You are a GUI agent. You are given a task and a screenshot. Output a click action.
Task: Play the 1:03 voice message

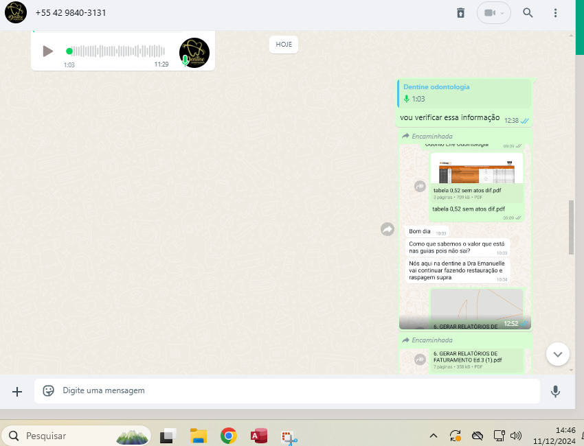[47, 51]
